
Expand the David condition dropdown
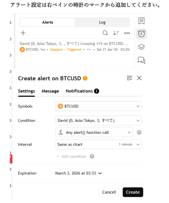(x=98, y=121)
